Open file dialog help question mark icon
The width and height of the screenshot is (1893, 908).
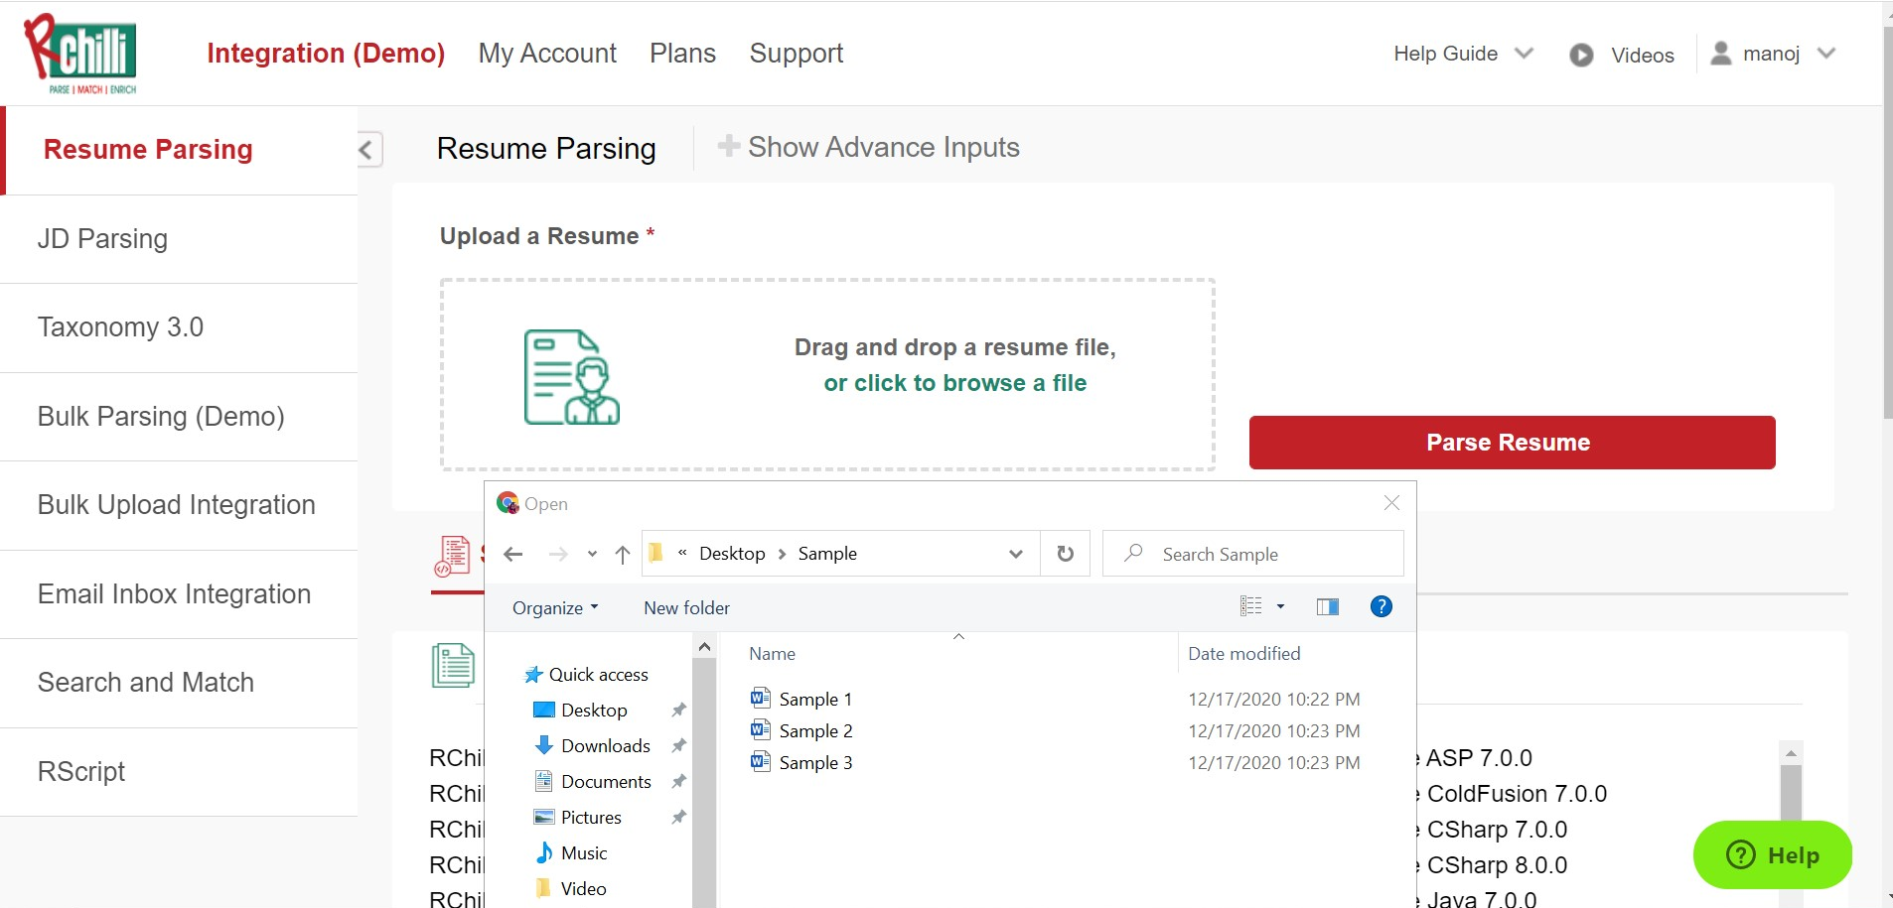pos(1381,607)
